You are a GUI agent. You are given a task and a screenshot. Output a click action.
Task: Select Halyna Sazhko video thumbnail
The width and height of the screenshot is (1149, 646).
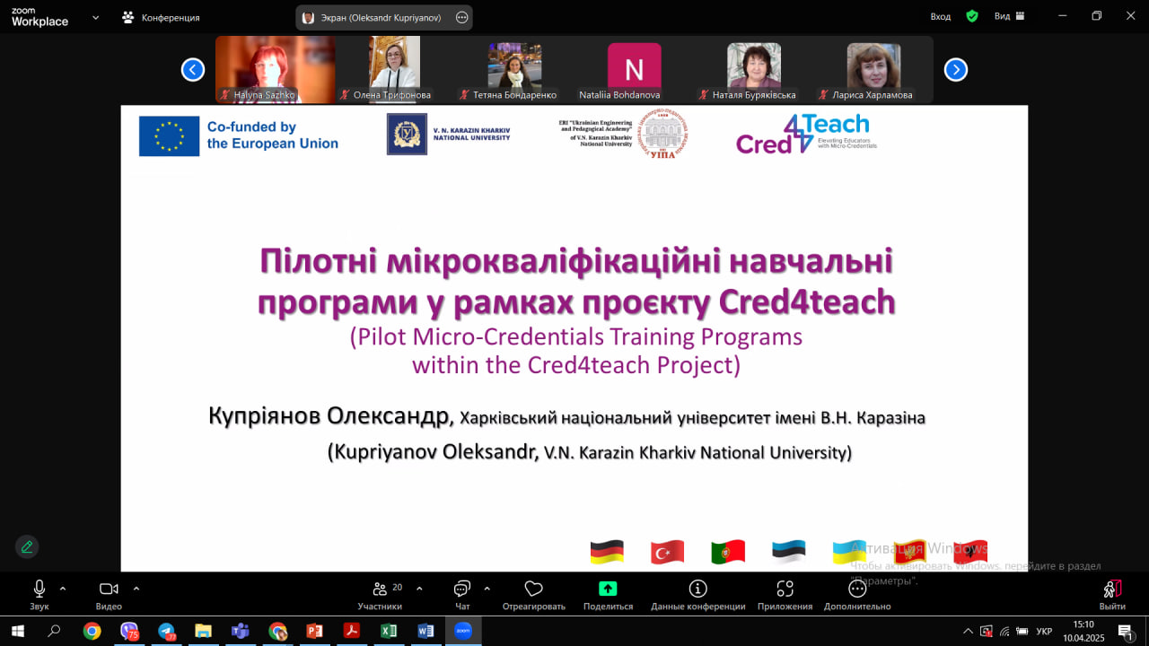click(275, 69)
